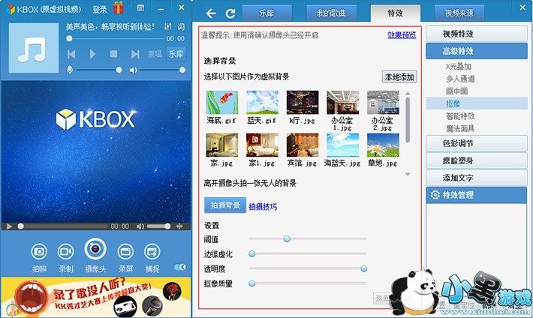Choose the 海底.gif background
Screen dimensions: 533x318
tap(222, 102)
